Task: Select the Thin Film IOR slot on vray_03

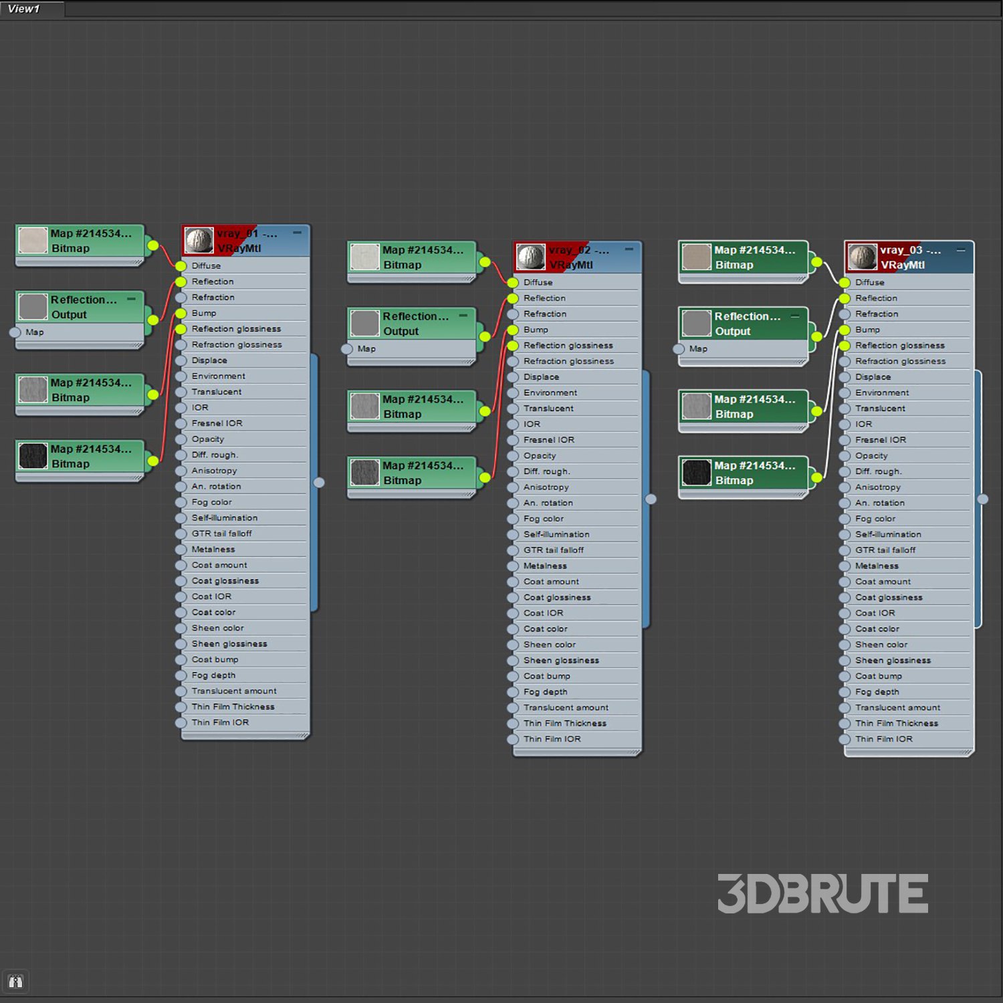Action: [x=883, y=739]
